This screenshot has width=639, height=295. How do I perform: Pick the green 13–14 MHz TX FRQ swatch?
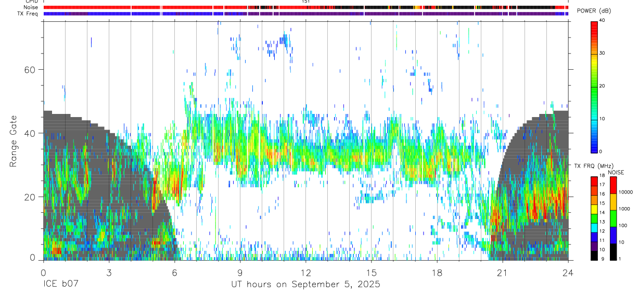(594, 218)
